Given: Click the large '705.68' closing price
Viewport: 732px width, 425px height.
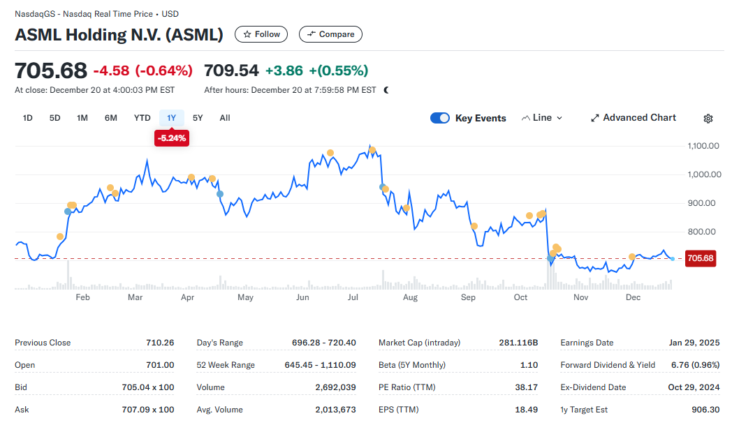Looking at the screenshot, I should click(x=51, y=70).
